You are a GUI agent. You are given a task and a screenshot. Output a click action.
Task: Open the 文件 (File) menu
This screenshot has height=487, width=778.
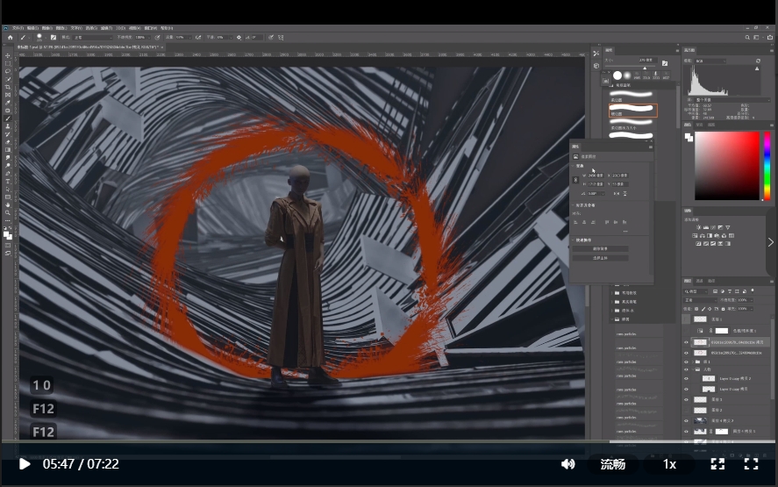coord(18,28)
